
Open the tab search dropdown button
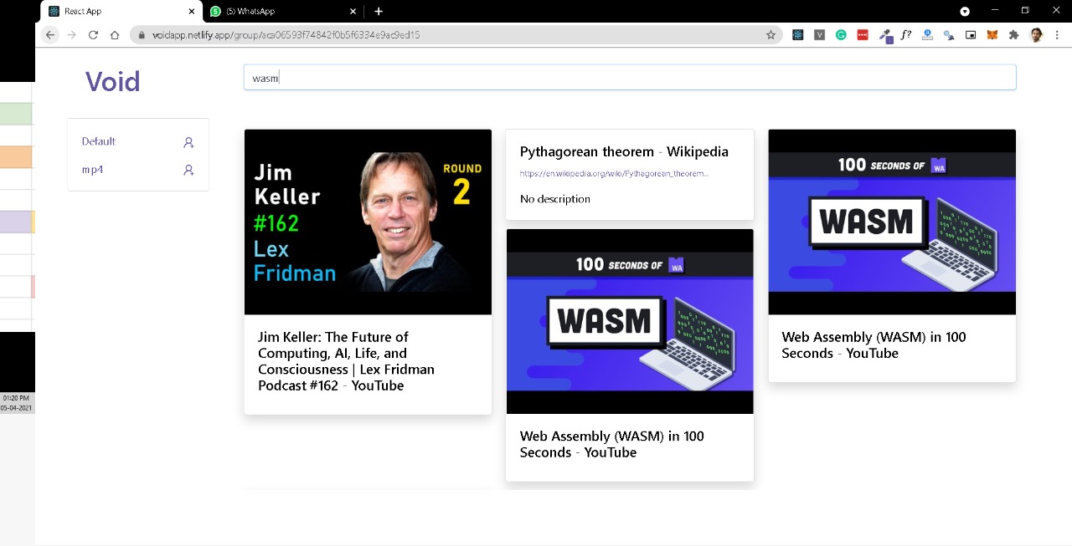(x=965, y=11)
